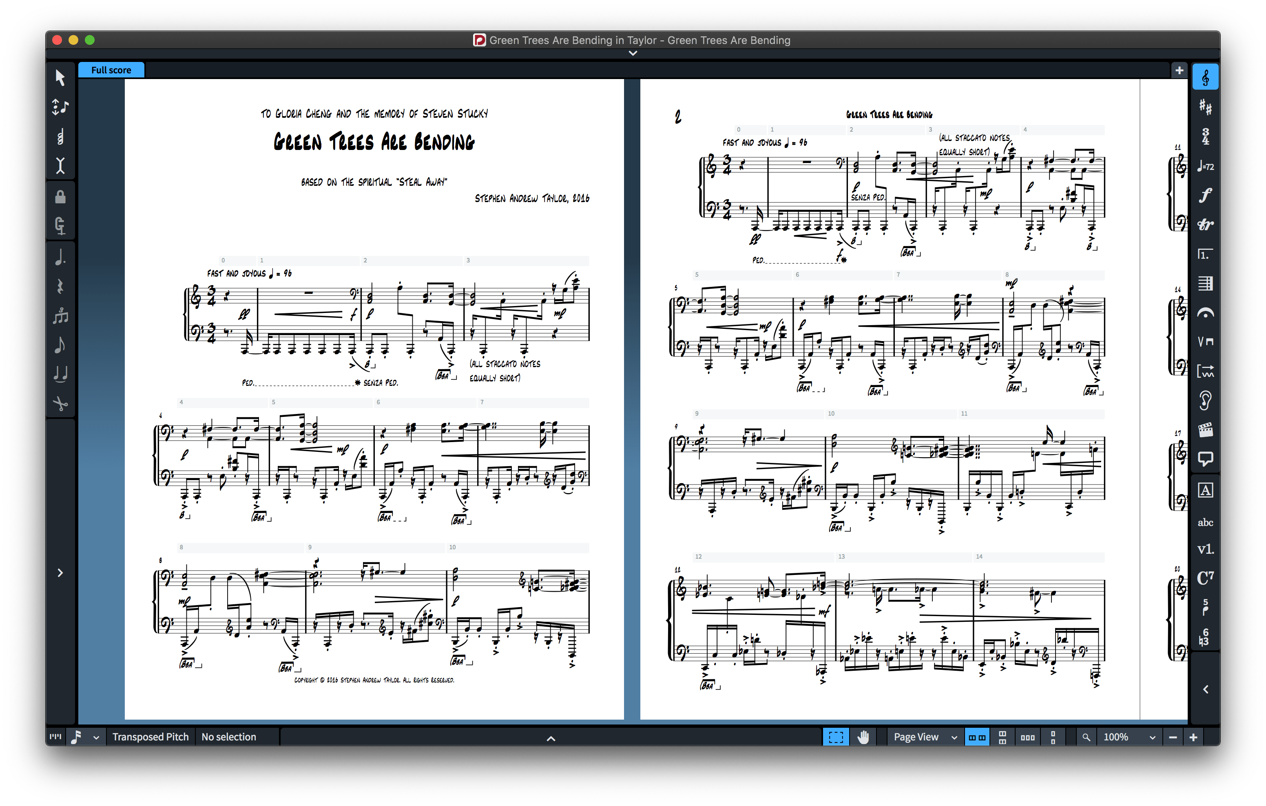Choose spreads horizontally page layout
The image size is (1266, 806).
977,737
